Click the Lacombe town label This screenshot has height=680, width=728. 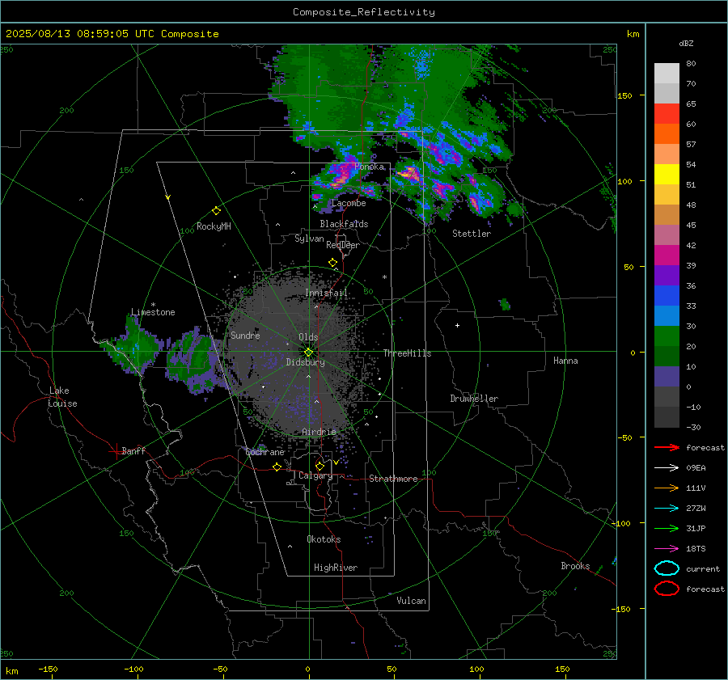click(349, 203)
